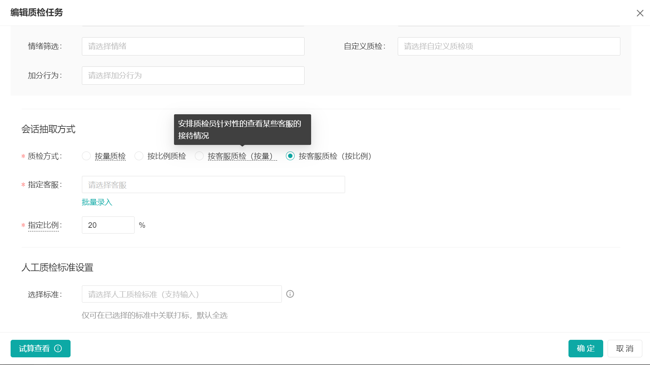Click the 人工质检标准设置 section heading
This screenshot has height=365, width=650.
point(57,268)
